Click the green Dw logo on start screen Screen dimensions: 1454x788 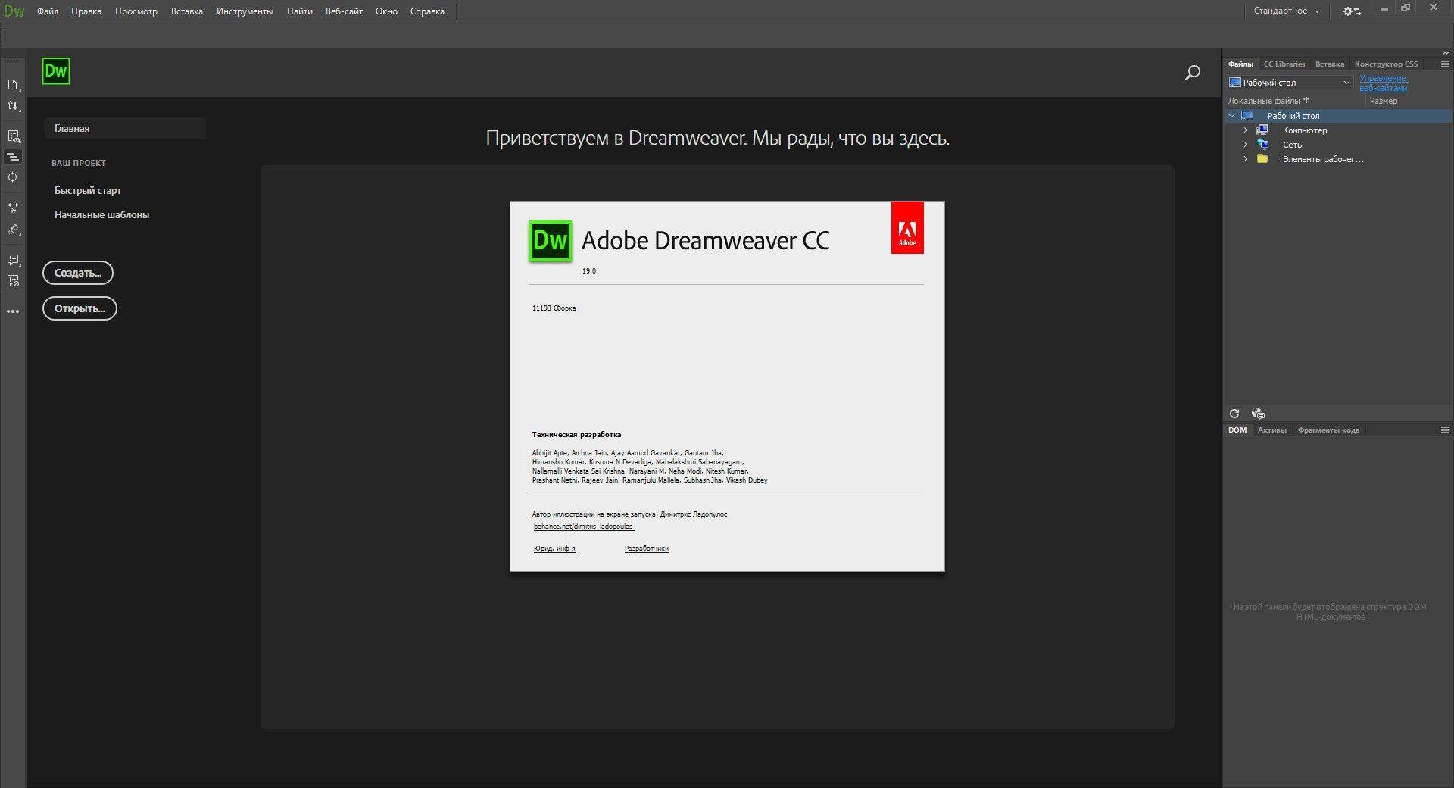(56, 71)
